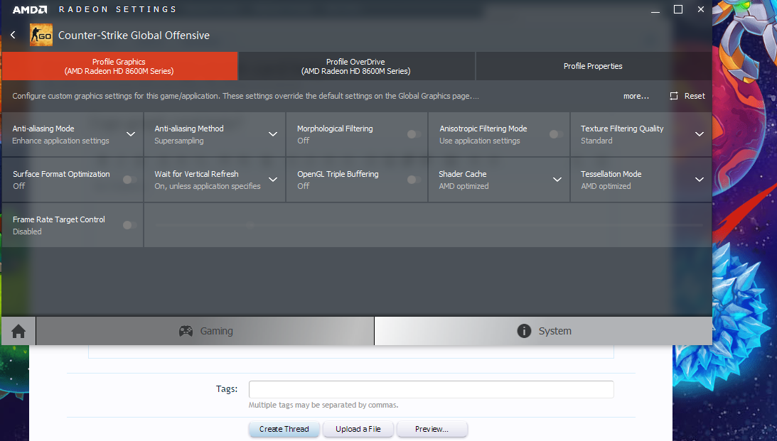Toggle Morphological Filtering switch

click(x=414, y=134)
